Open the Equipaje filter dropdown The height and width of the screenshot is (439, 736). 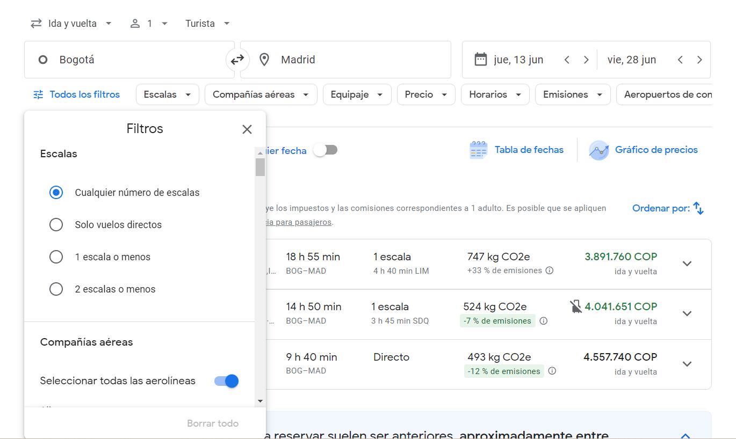tap(357, 94)
